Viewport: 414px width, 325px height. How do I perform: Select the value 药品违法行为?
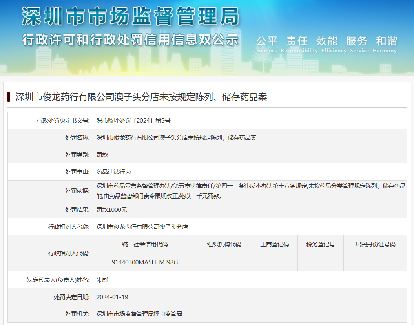[x=113, y=172]
